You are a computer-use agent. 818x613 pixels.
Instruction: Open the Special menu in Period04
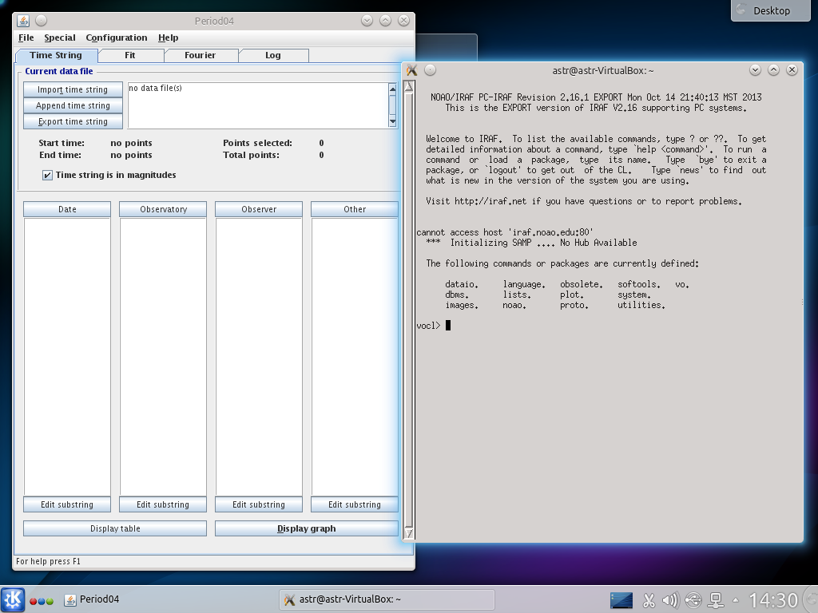[x=59, y=38]
